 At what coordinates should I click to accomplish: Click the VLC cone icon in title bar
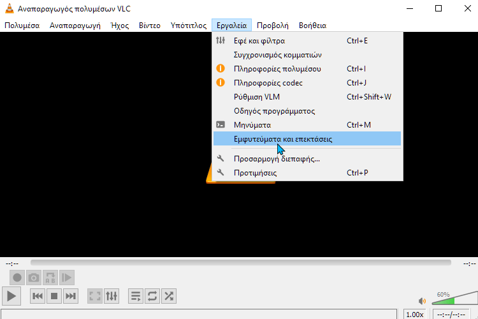pyautogui.click(x=10, y=8)
